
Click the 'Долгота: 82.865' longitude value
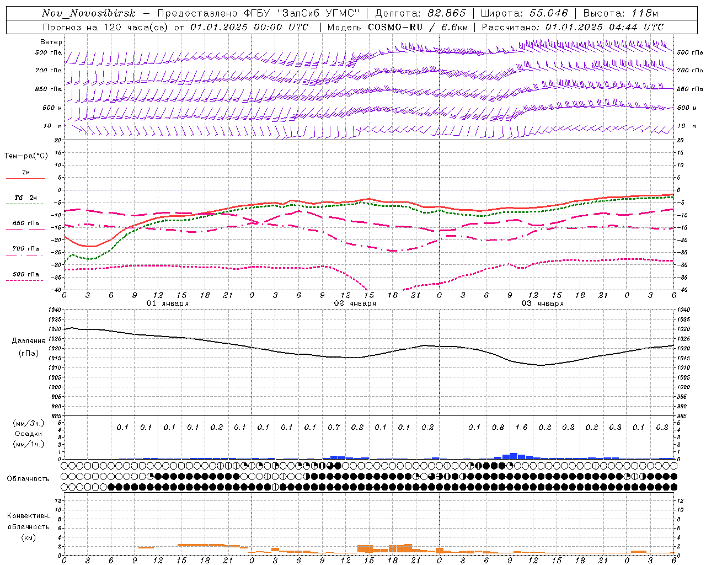tap(420, 13)
